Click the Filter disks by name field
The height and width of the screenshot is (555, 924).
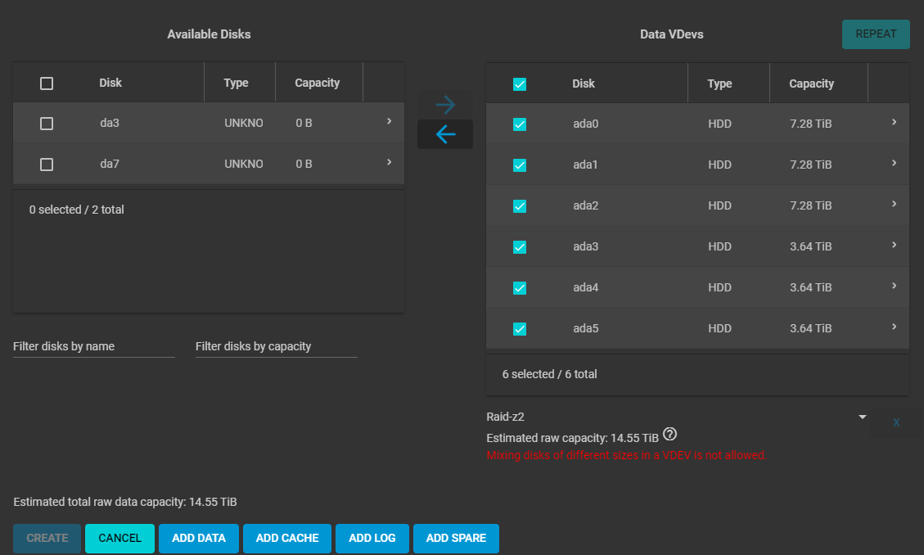(94, 346)
